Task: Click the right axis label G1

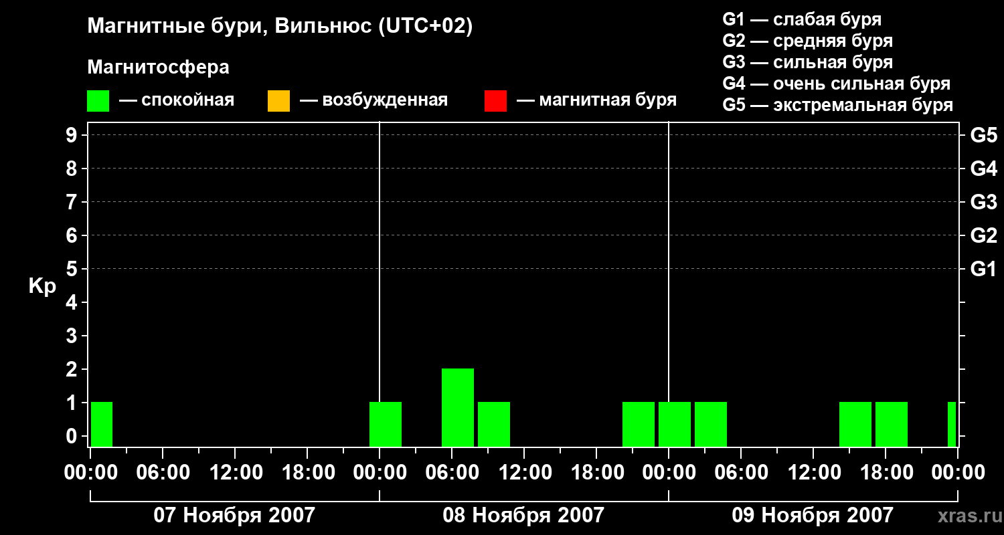Action: [x=983, y=269]
